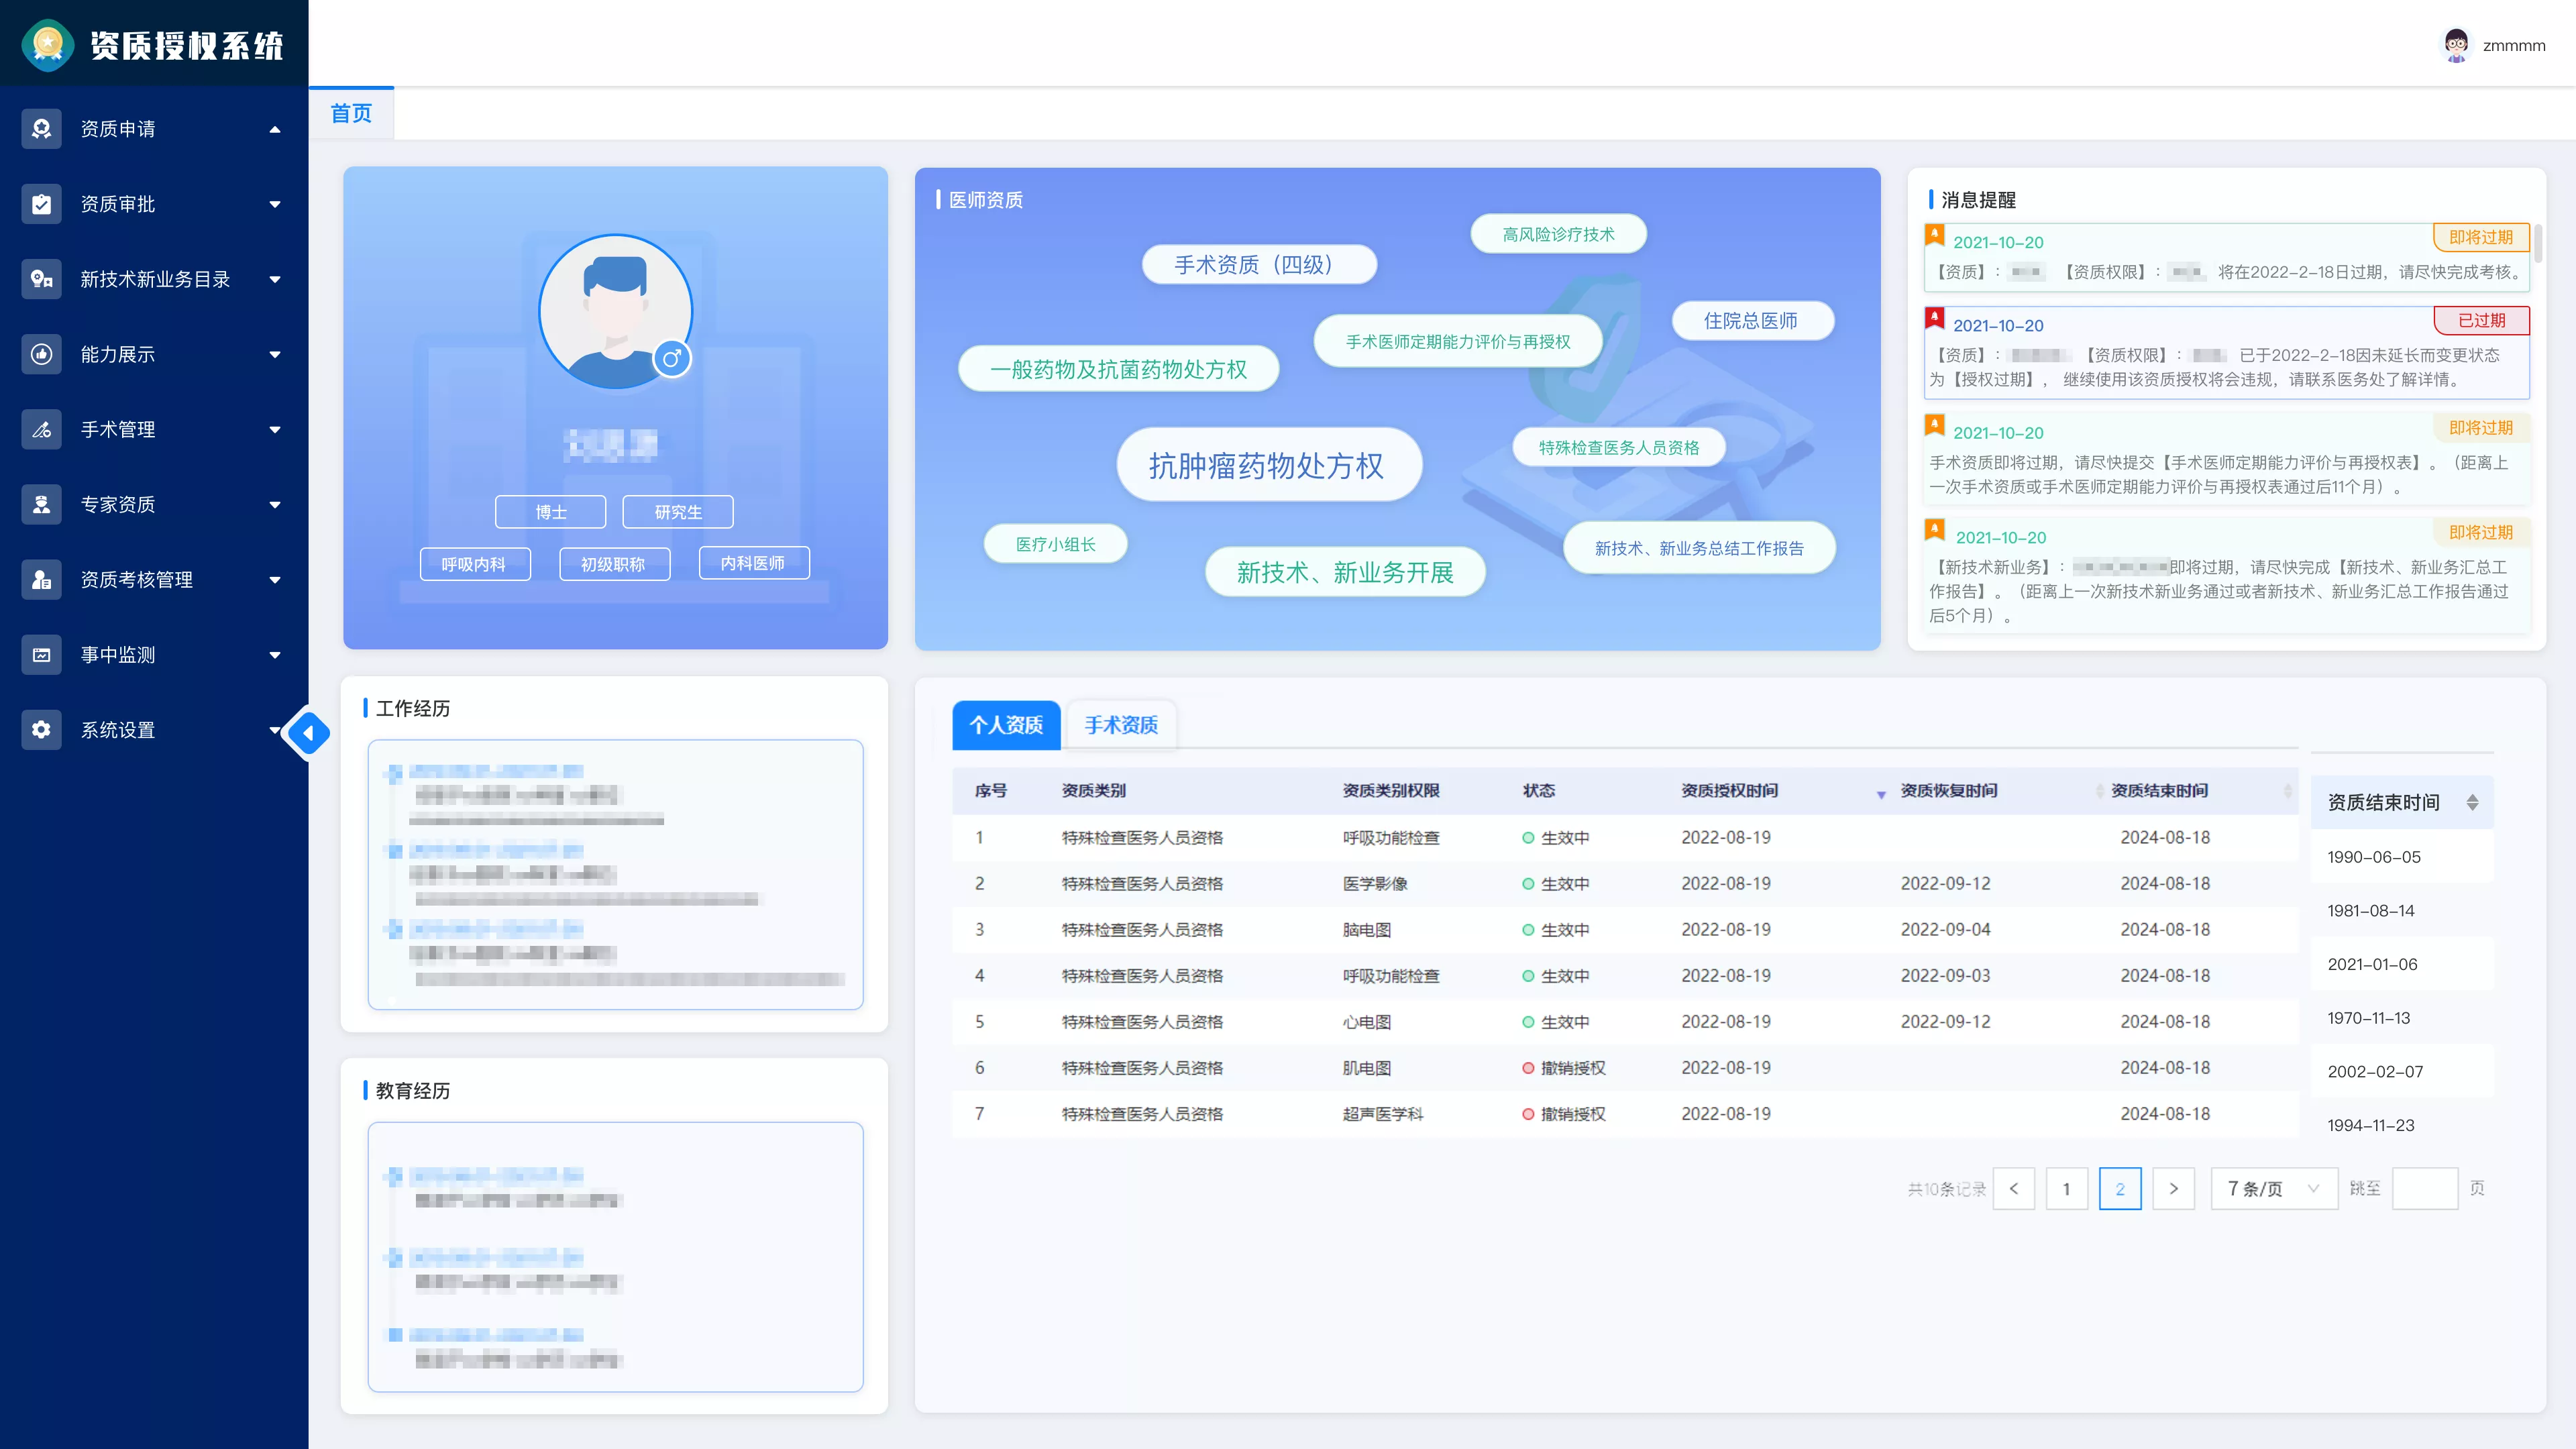
Task: Click the 研究生 profile tag
Action: coord(678,512)
